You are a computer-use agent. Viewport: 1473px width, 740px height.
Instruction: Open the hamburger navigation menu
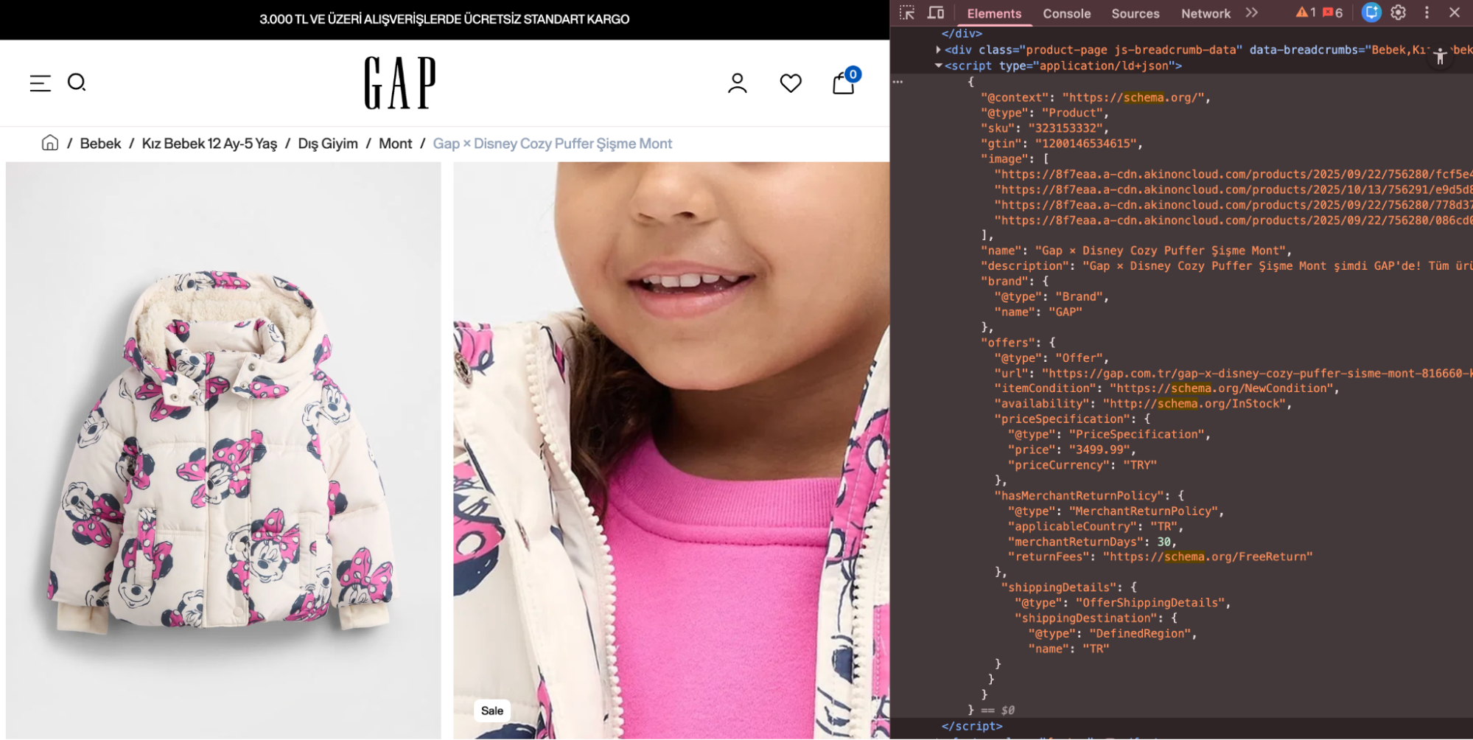41,83
